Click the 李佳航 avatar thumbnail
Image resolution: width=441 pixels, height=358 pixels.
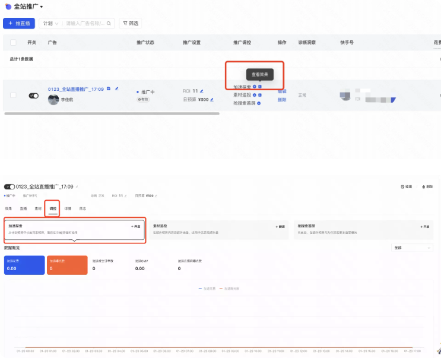pyautogui.click(x=53, y=100)
